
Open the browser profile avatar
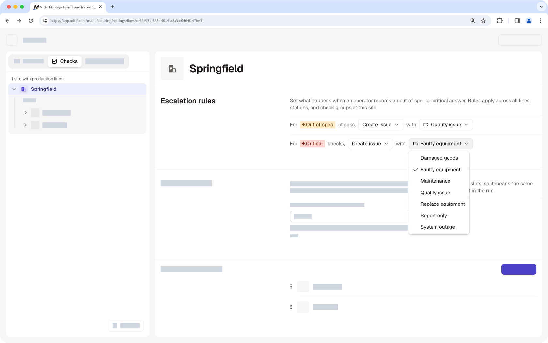[x=529, y=21]
